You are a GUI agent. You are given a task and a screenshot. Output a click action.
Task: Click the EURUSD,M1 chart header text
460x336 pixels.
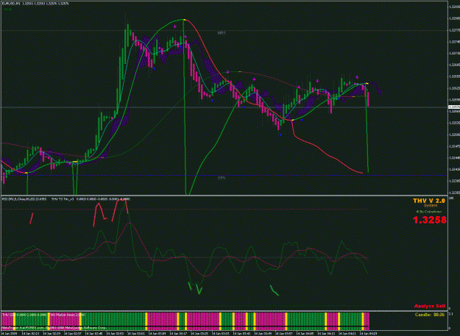[x=35, y=4]
